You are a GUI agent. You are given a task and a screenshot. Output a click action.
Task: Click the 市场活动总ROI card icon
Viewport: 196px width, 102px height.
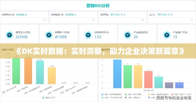tap(88, 35)
